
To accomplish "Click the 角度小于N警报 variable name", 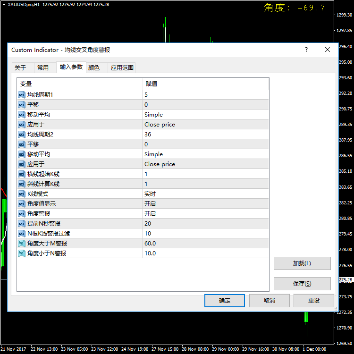I will pos(47,253).
